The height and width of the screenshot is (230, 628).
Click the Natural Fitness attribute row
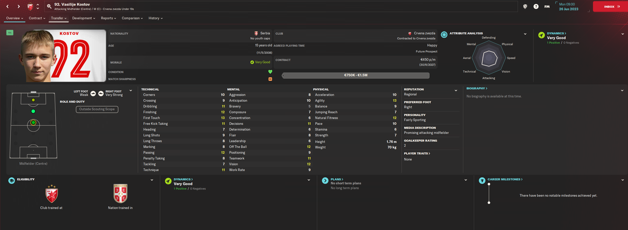click(x=356, y=118)
